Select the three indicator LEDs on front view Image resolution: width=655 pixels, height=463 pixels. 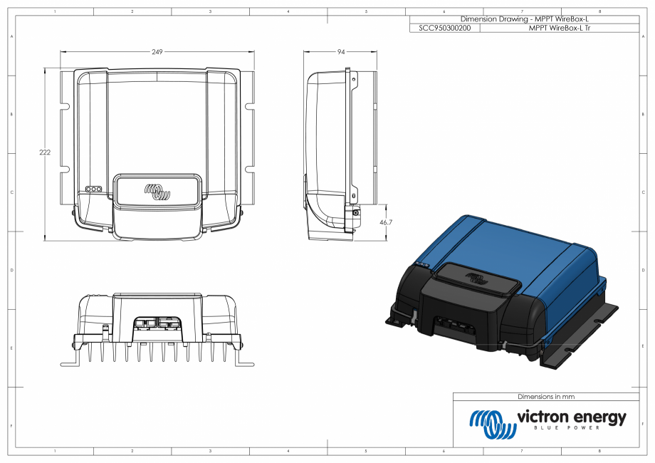[93, 189]
